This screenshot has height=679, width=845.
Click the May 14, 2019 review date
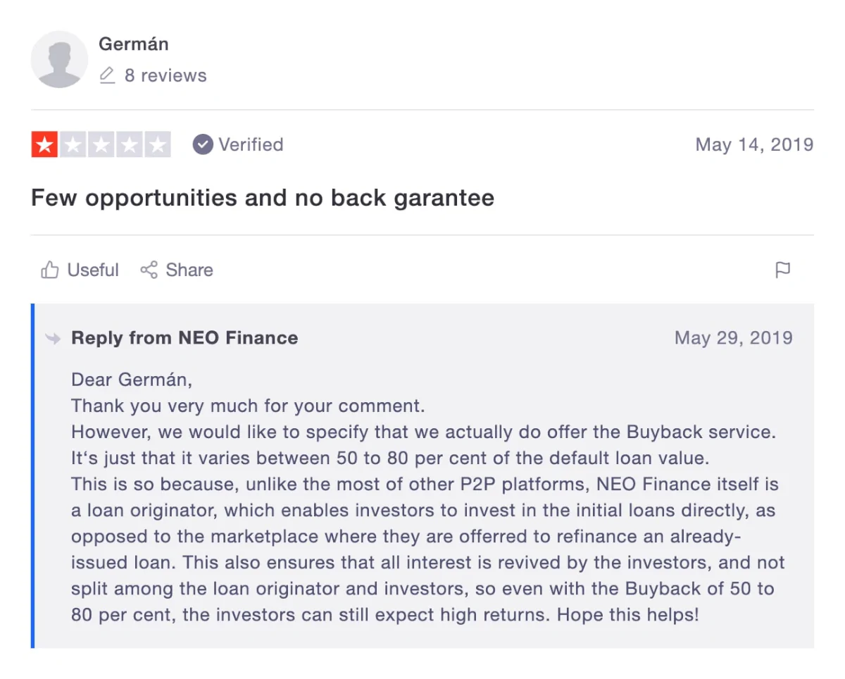click(x=754, y=144)
